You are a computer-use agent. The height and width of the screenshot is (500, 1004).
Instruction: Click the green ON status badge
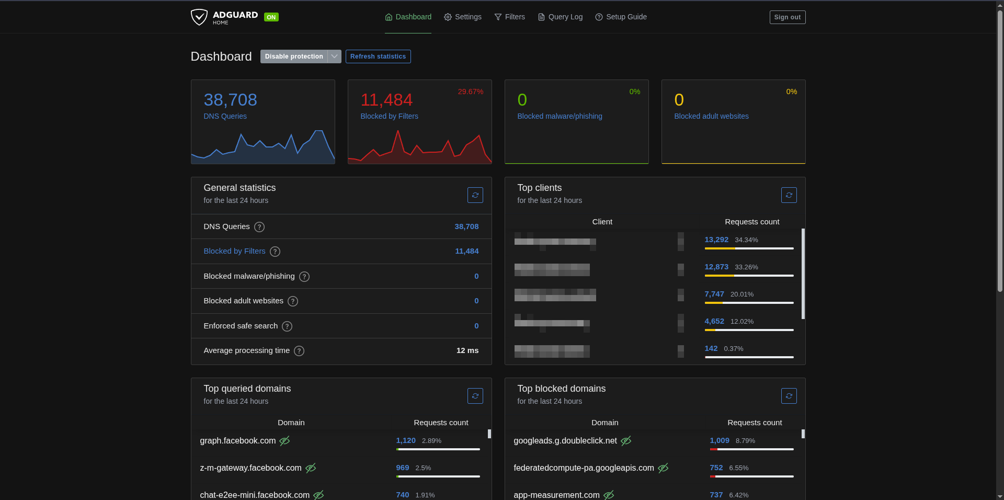[x=271, y=17]
